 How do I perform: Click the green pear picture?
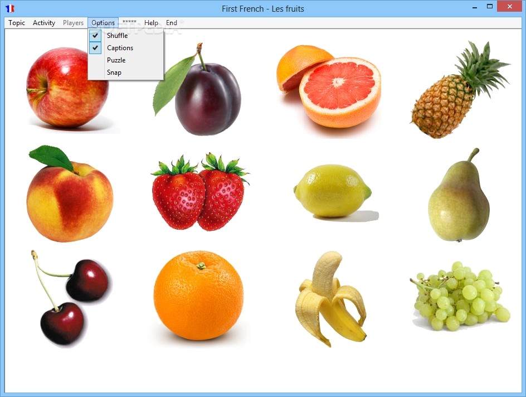pos(459,195)
